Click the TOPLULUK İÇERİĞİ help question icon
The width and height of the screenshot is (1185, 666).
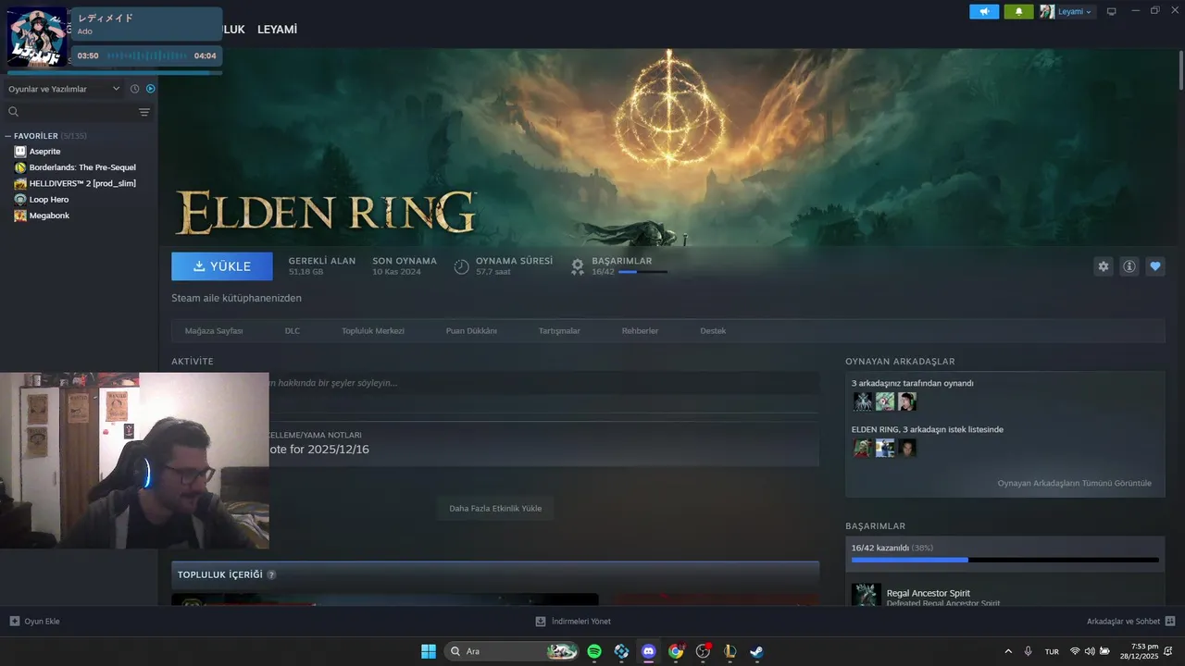[271, 575]
